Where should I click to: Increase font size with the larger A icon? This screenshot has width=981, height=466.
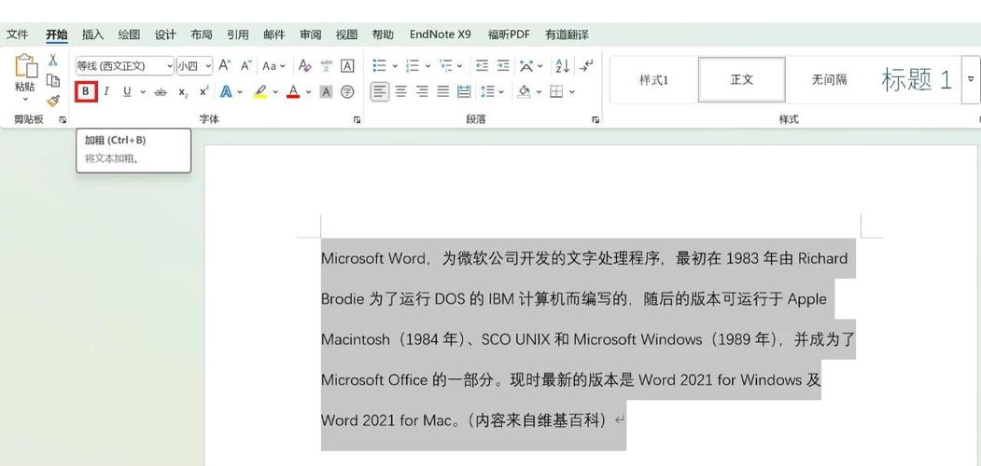[x=225, y=65]
